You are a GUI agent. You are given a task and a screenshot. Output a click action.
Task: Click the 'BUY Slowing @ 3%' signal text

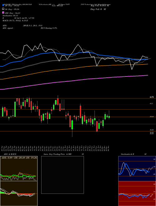[49, 28]
